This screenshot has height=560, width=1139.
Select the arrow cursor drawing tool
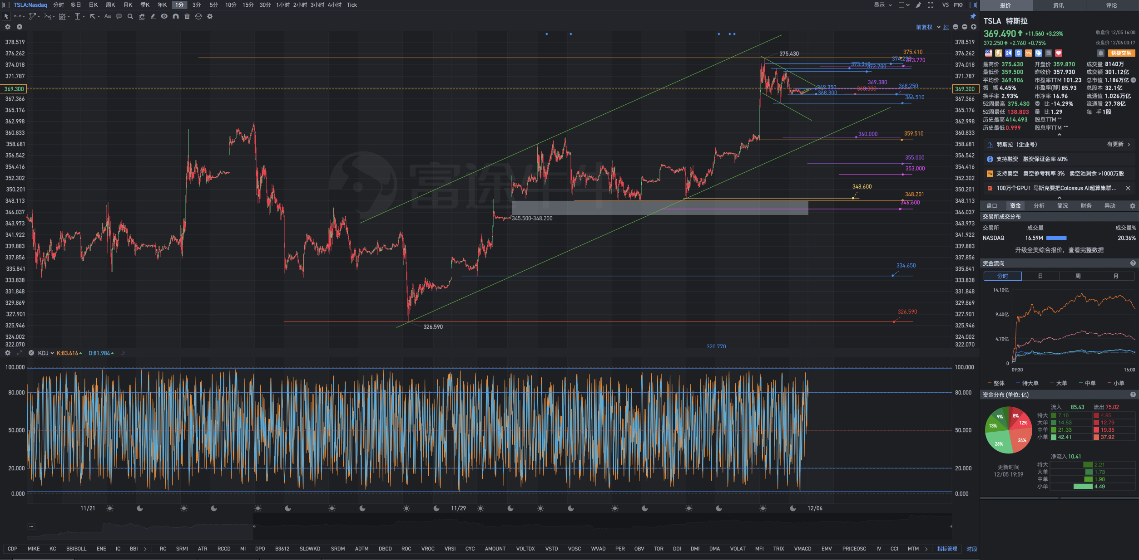tap(6, 16)
